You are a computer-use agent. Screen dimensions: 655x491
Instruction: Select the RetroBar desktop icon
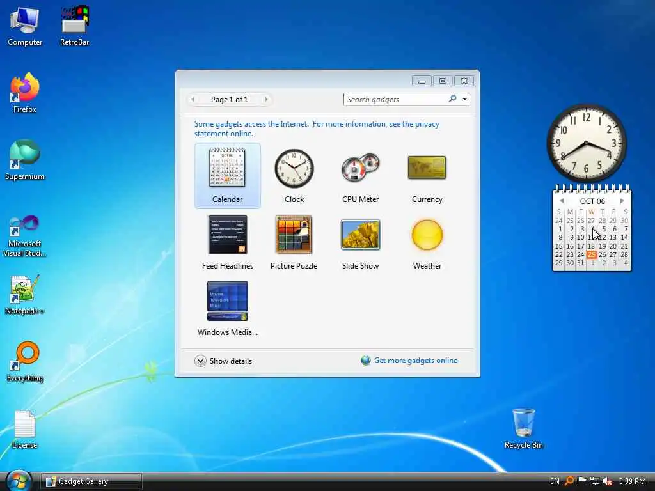[x=74, y=26]
